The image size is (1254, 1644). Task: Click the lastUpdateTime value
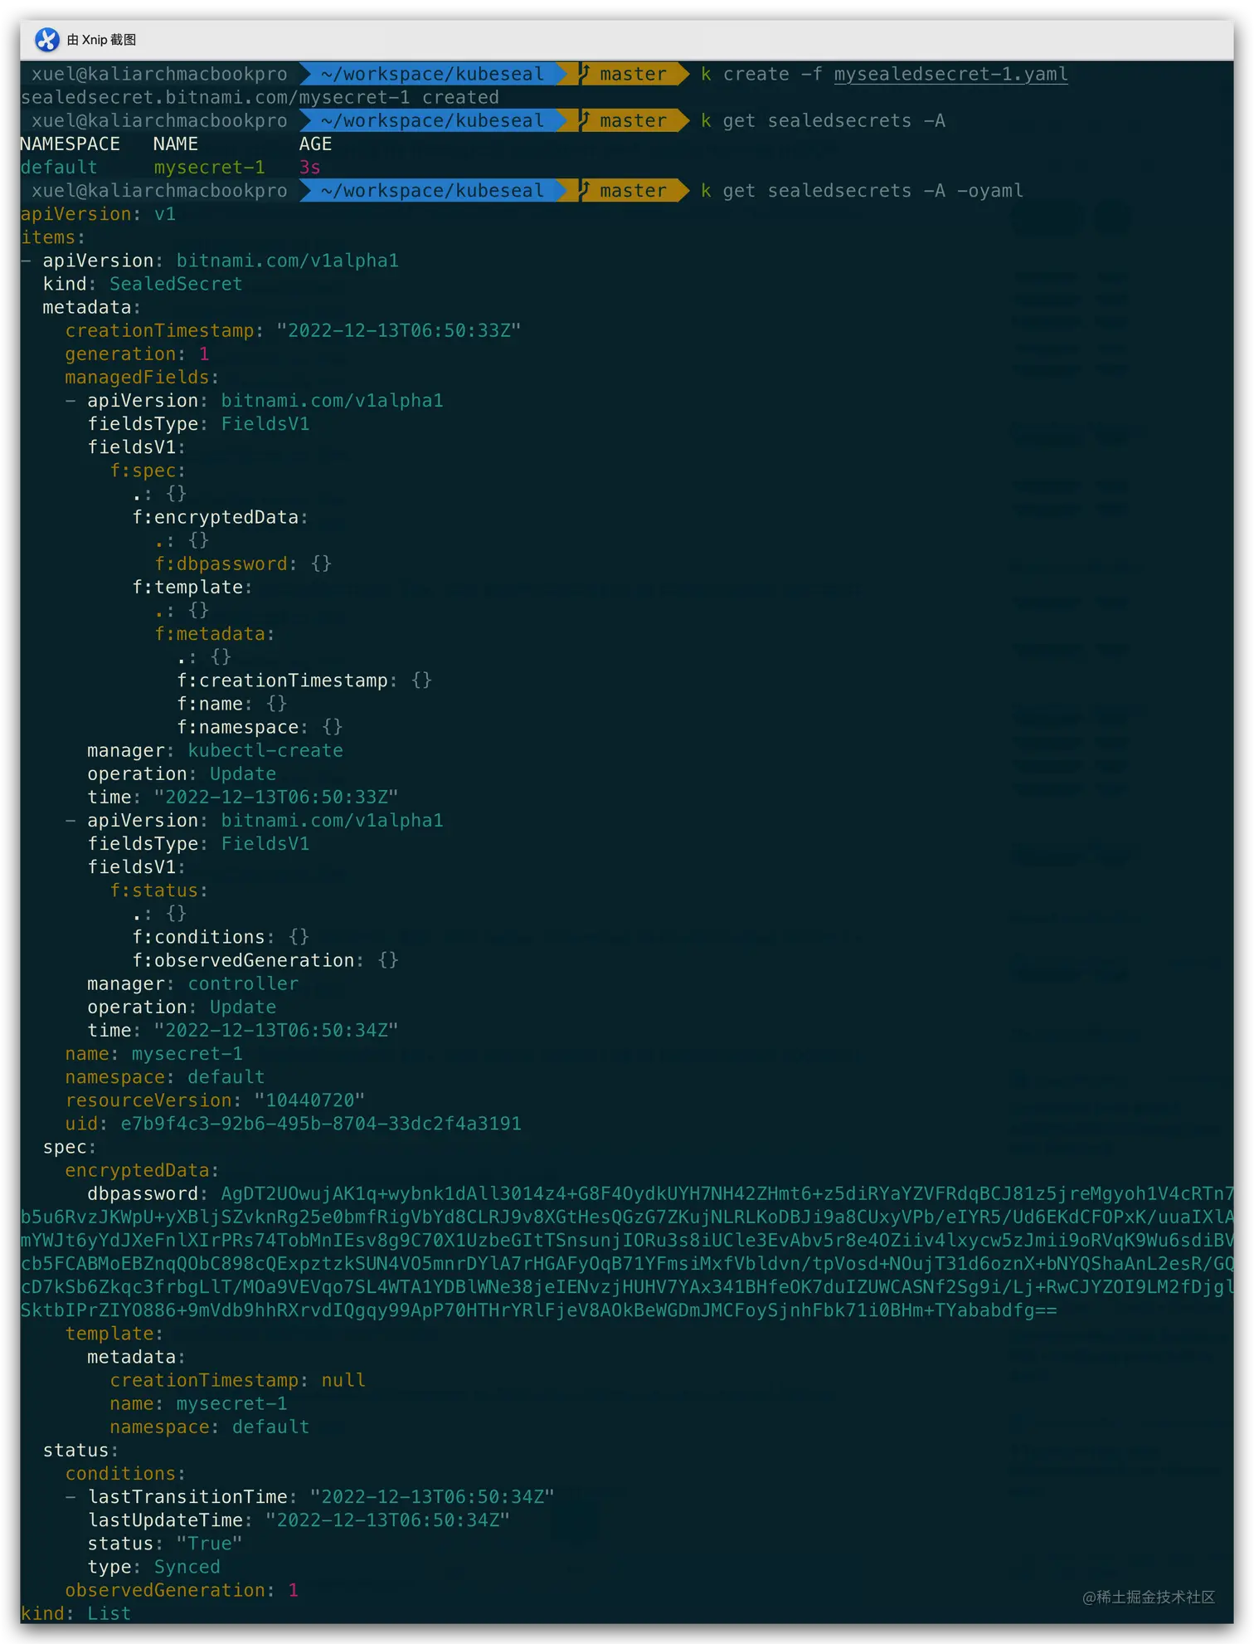pyautogui.click(x=387, y=1520)
